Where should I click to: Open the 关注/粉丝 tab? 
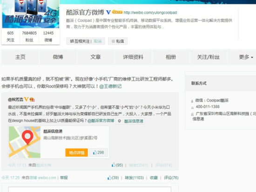[208, 57]
